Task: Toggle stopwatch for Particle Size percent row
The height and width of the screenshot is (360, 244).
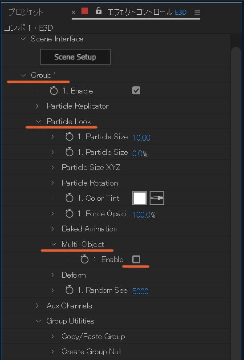Action: point(69,152)
